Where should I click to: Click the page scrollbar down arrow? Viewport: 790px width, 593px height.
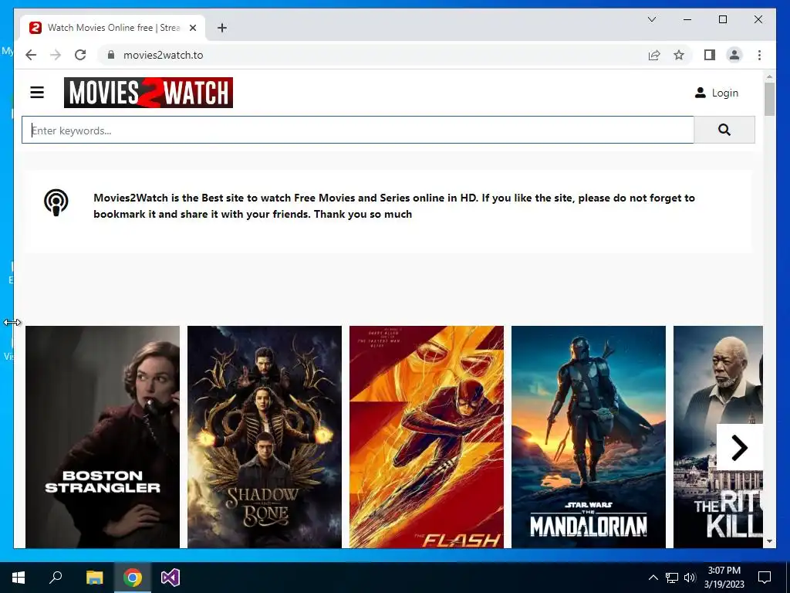tap(769, 541)
